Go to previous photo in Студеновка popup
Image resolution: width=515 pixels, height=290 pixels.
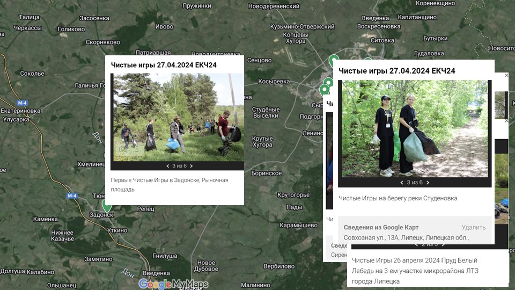tap(402, 183)
